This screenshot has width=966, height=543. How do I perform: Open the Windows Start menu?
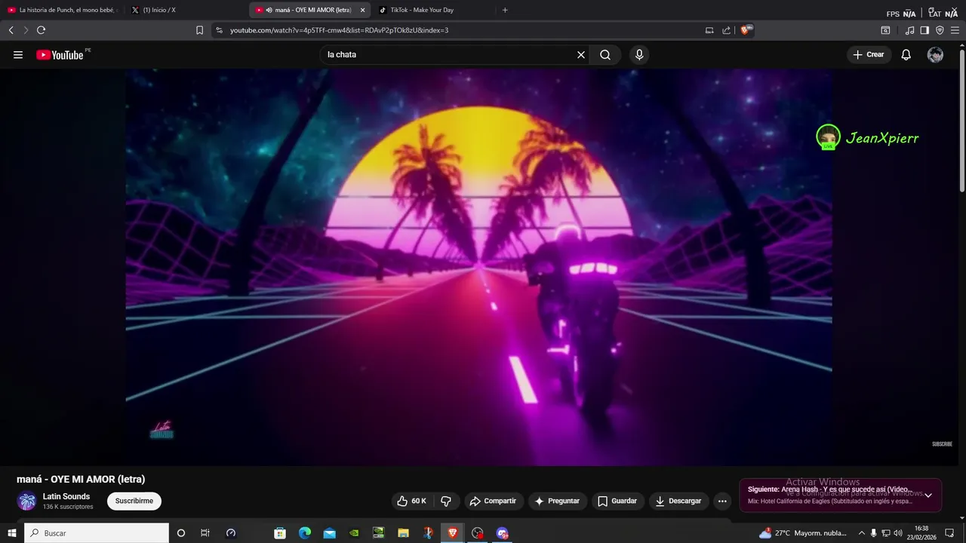(x=12, y=533)
